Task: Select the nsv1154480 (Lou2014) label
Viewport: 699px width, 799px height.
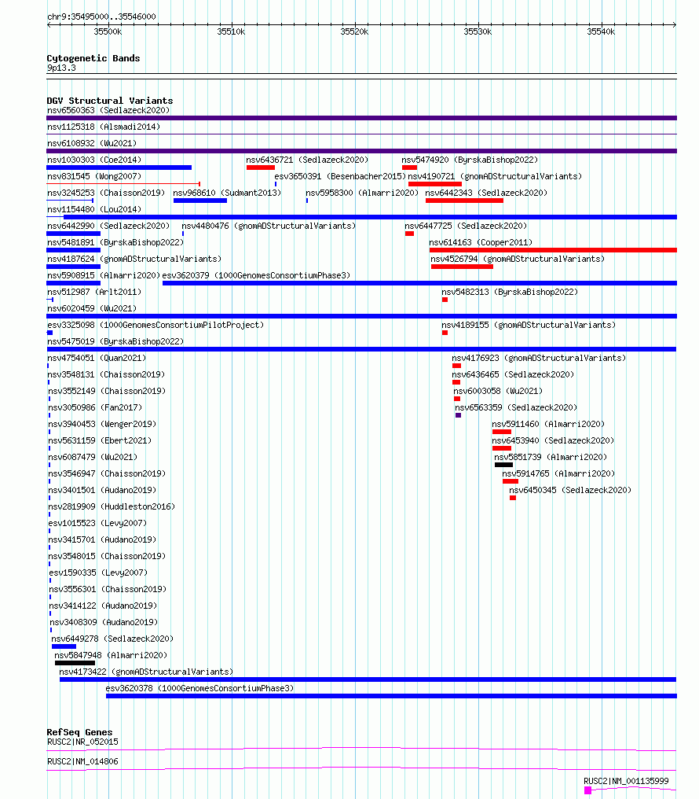Action: tap(94, 209)
